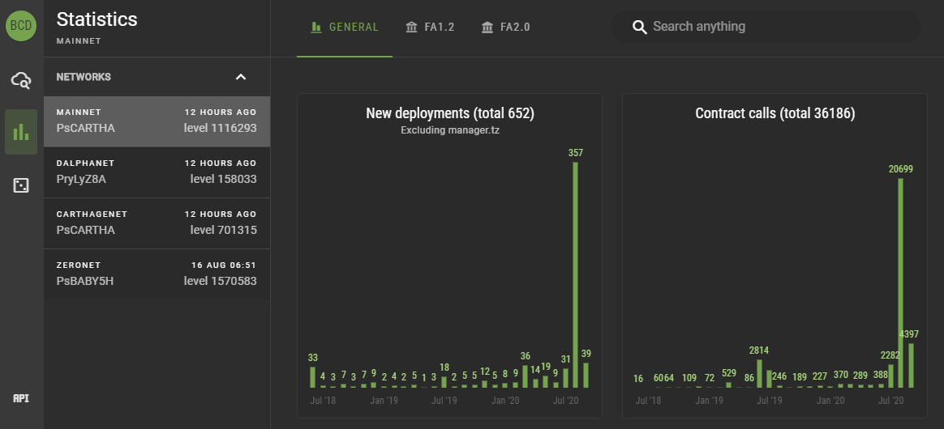This screenshot has height=429, width=944.
Task: Switch to the General tab
Action: (345, 28)
